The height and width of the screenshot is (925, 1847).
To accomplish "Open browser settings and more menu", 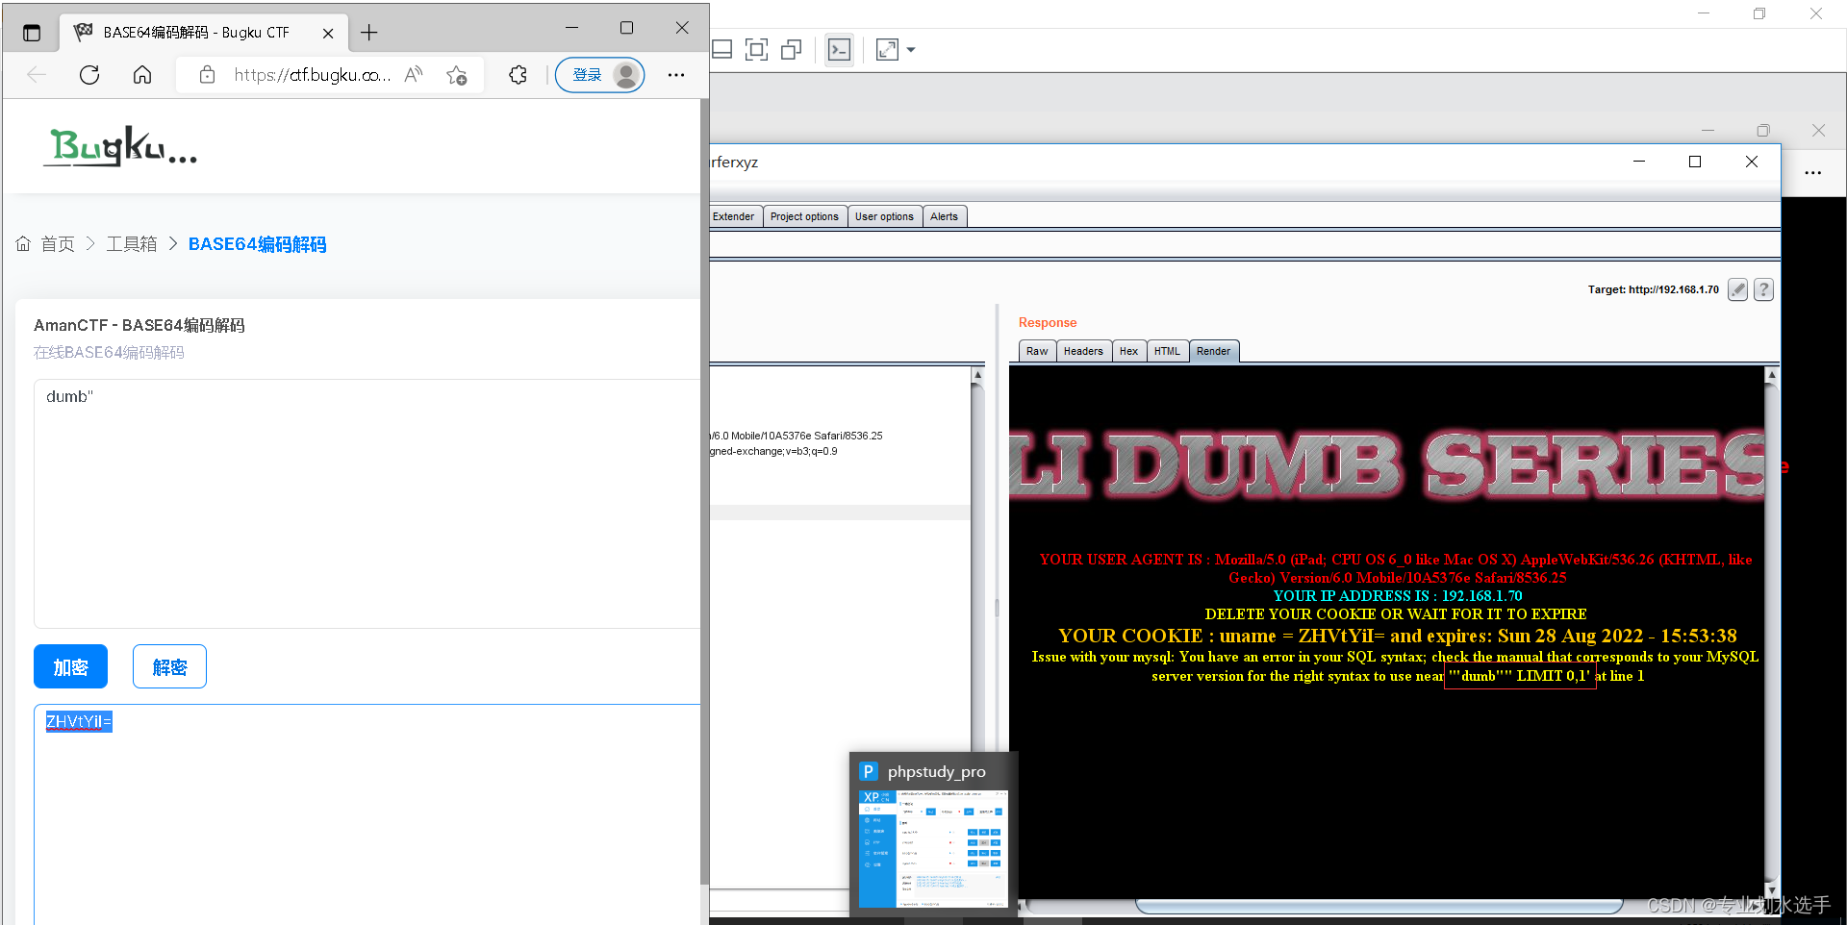I will tap(676, 75).
